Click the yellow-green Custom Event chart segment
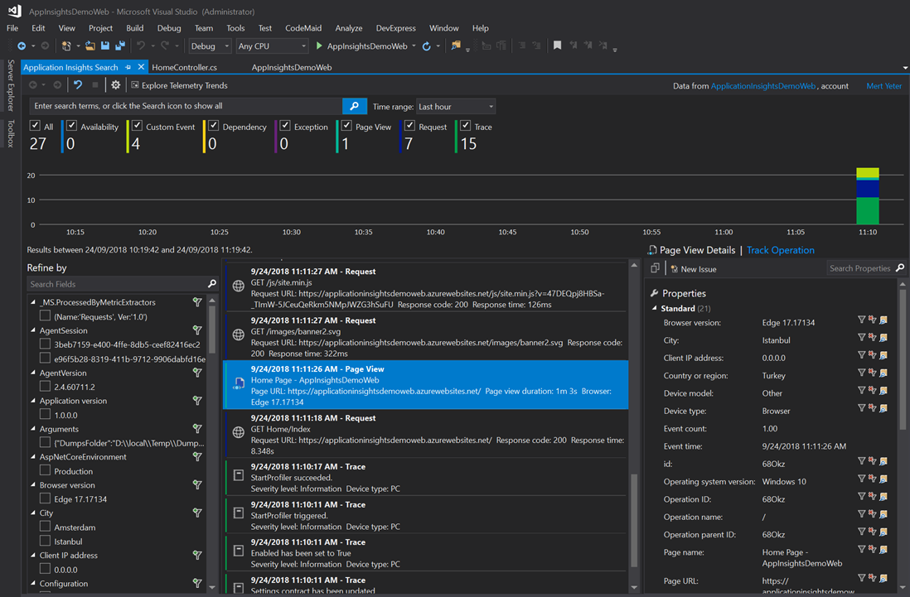Screen dimensions: 910x597 coord(868,173)
